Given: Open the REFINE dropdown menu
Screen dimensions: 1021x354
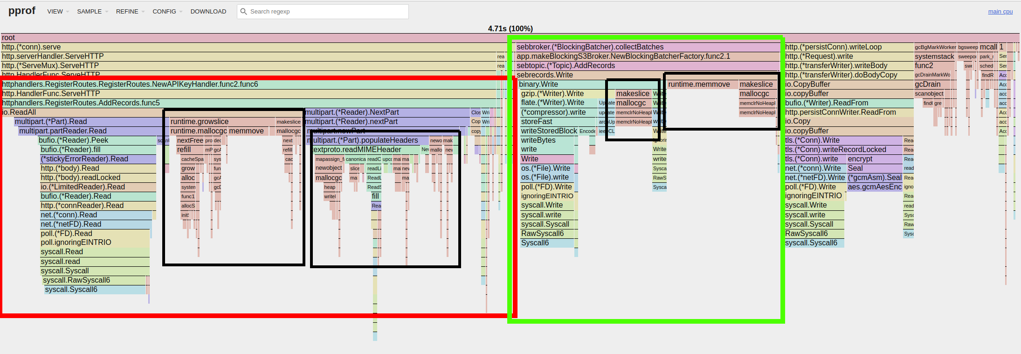Looking at the screenshot, I should tap(130, 11).
